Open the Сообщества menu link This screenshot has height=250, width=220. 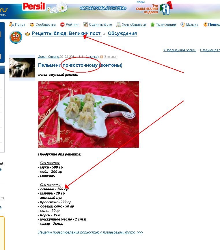point(46,25)
